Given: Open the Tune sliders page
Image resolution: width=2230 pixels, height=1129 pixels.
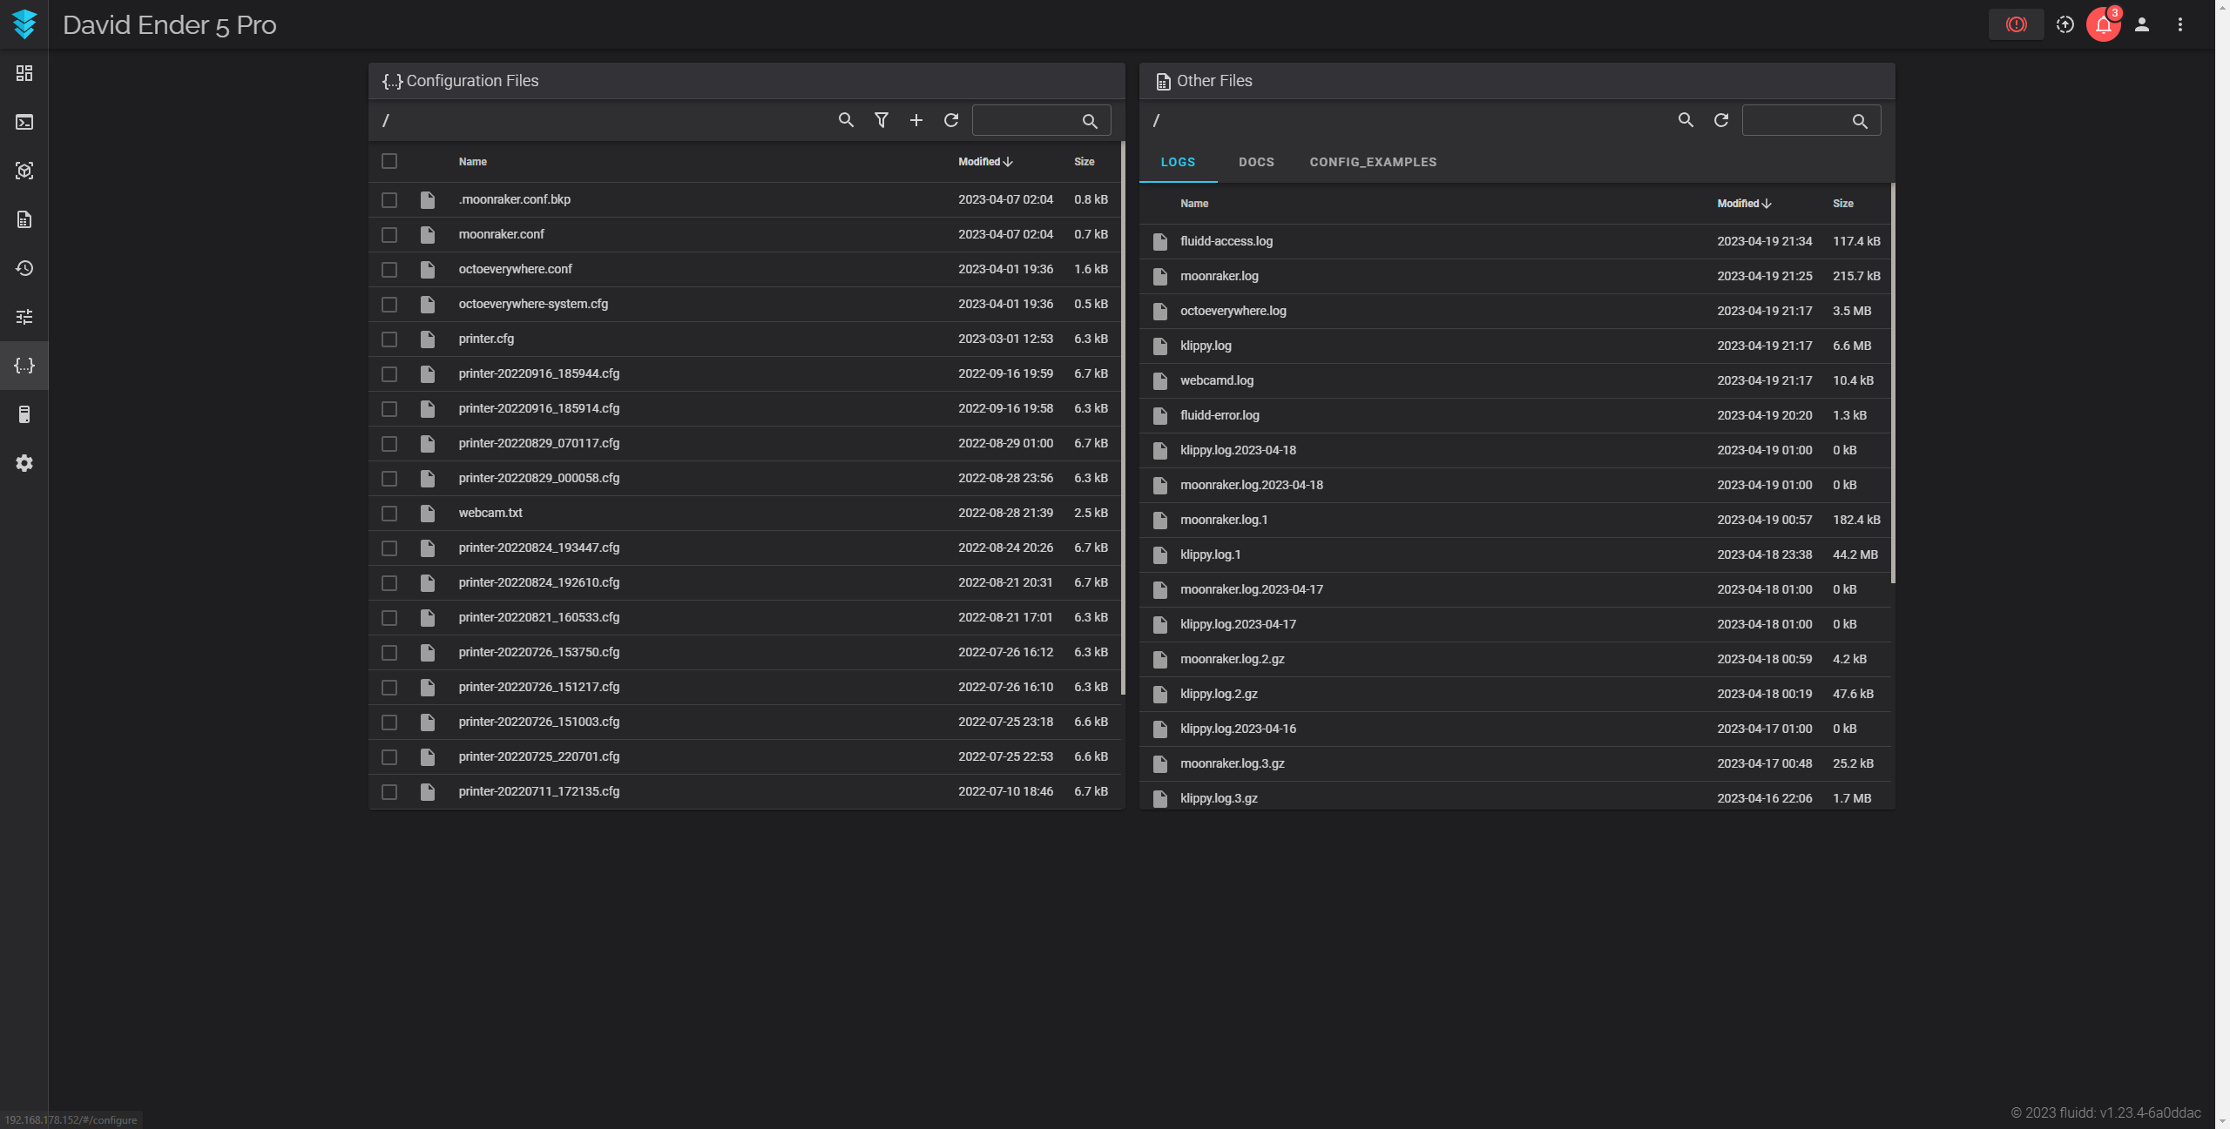Looking at the screenshot, I should [x=24, y=317].
